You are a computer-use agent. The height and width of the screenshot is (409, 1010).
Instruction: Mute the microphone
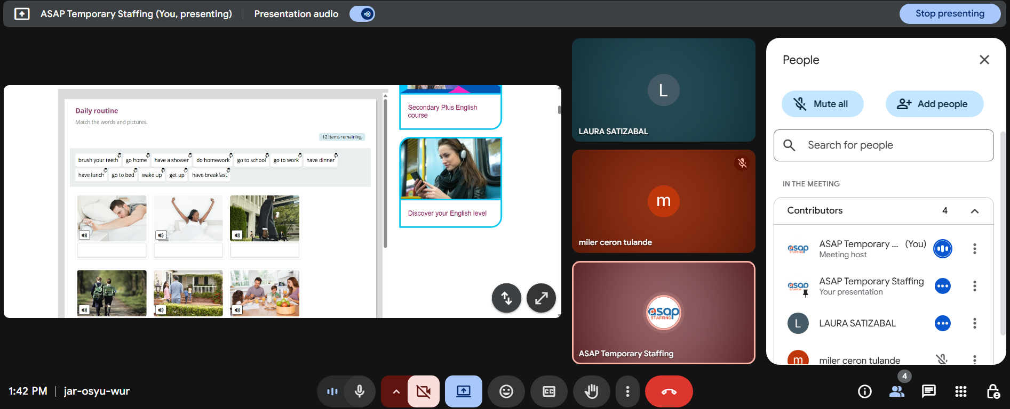click(x=360, y=391)
